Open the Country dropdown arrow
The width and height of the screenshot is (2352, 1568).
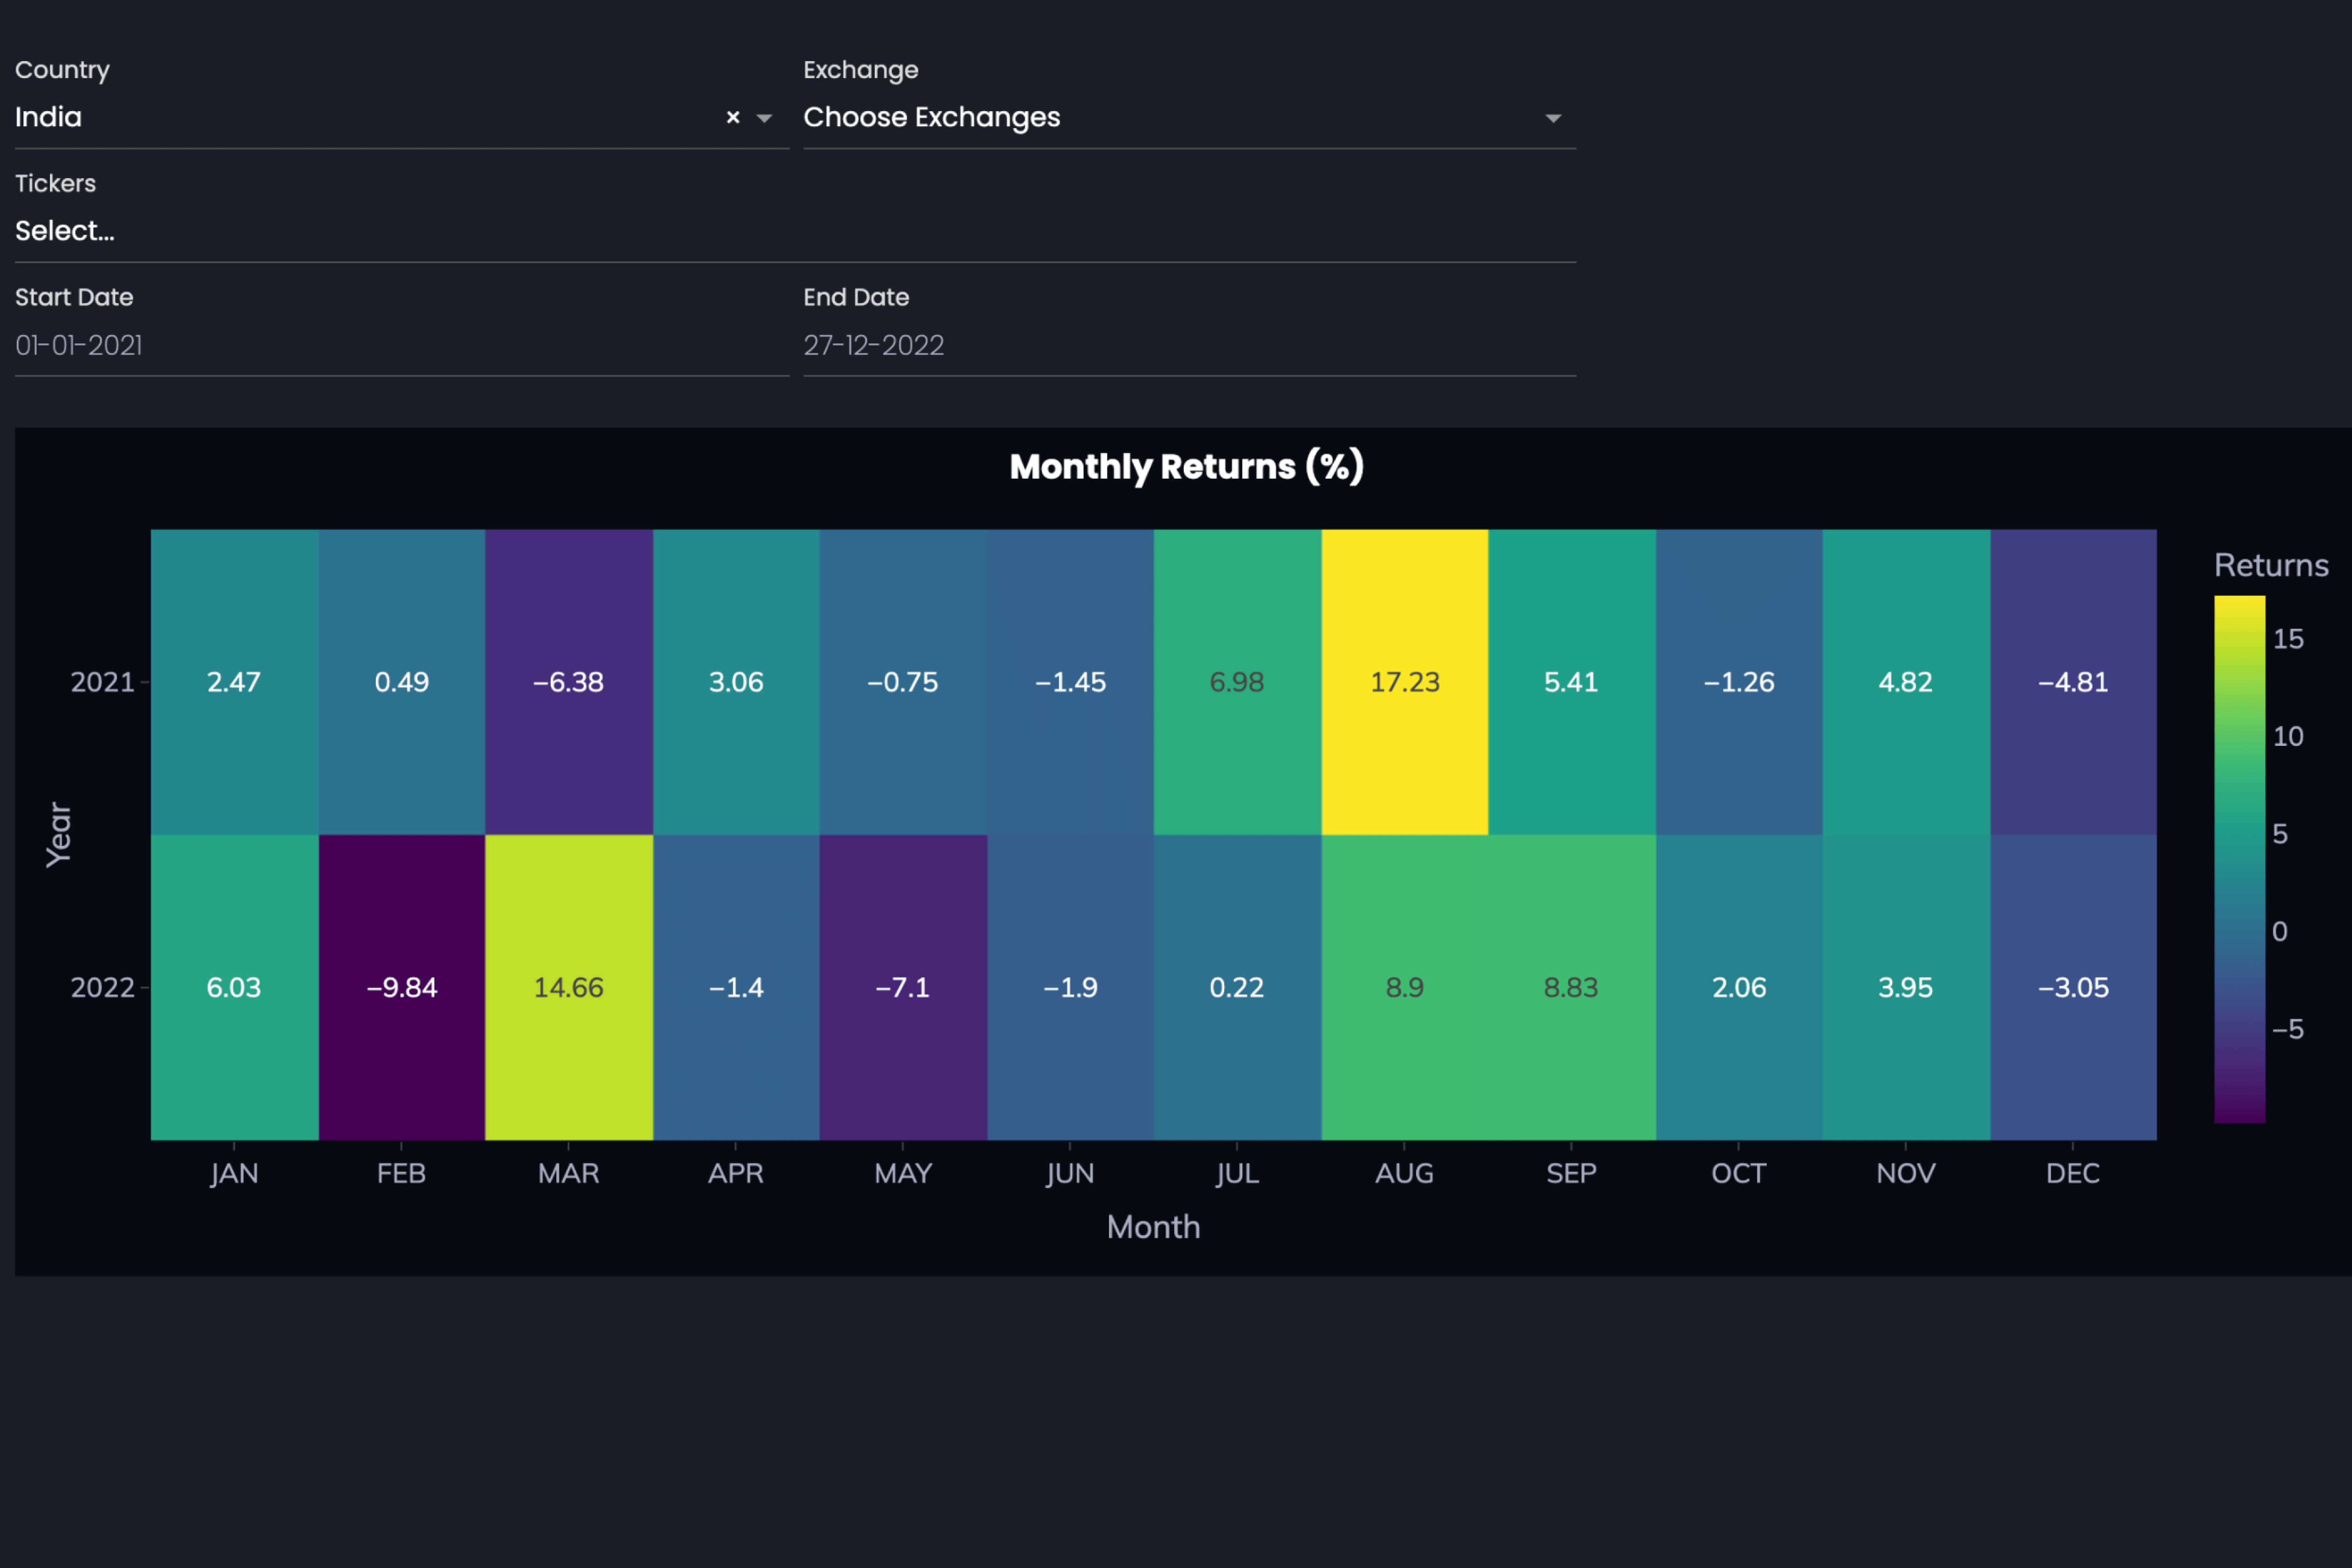pyautogui.click(x=764, y=118)
